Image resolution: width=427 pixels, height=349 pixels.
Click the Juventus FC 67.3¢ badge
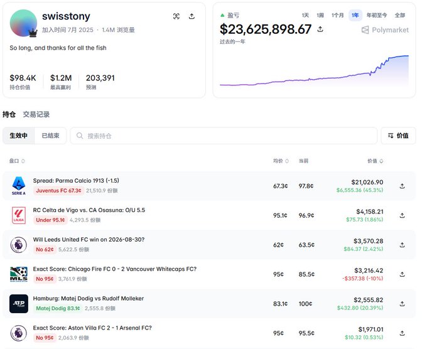[58, 191]
